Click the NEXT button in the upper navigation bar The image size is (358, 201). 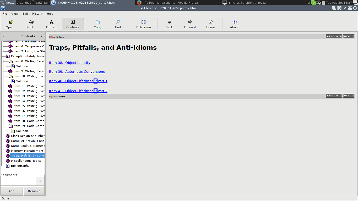coord(348,36)
